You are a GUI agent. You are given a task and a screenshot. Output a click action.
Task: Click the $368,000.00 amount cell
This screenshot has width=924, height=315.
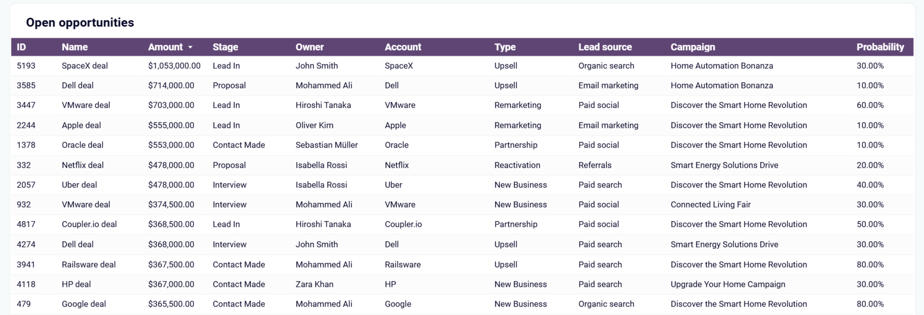point(171,245)
